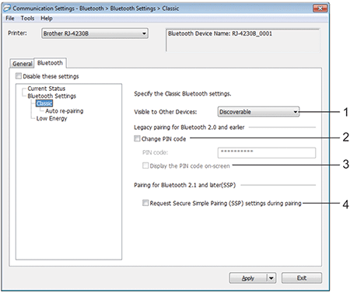Enable Change PIN code checkbox

coord(137,138)
